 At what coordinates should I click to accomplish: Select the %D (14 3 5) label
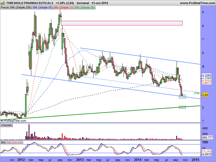(x=15, y=142)
